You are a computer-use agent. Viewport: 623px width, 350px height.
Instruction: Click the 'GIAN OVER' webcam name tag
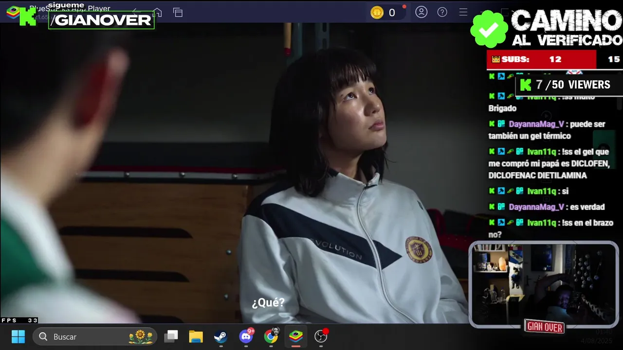click(x=545, y=327)
